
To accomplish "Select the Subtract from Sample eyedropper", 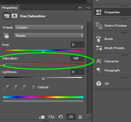I will [23, 87].
